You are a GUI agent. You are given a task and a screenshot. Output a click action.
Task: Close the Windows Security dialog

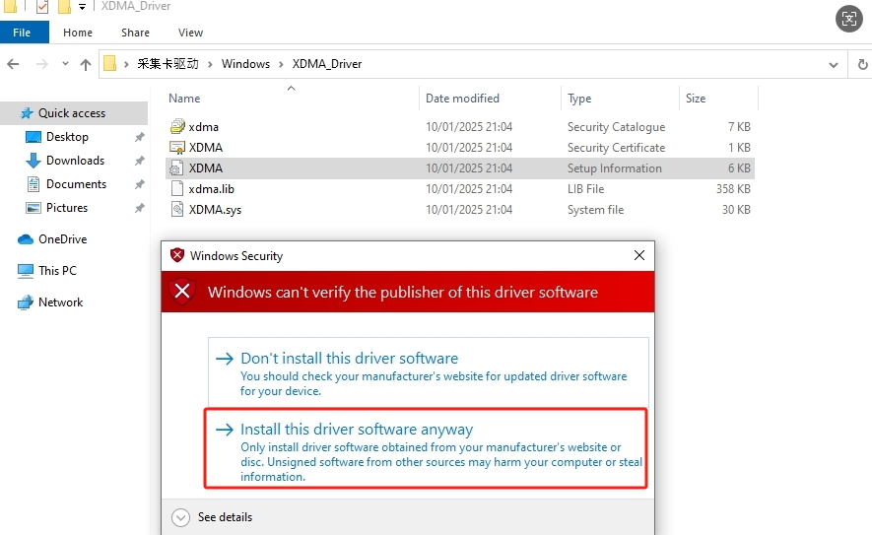point(639,255)
